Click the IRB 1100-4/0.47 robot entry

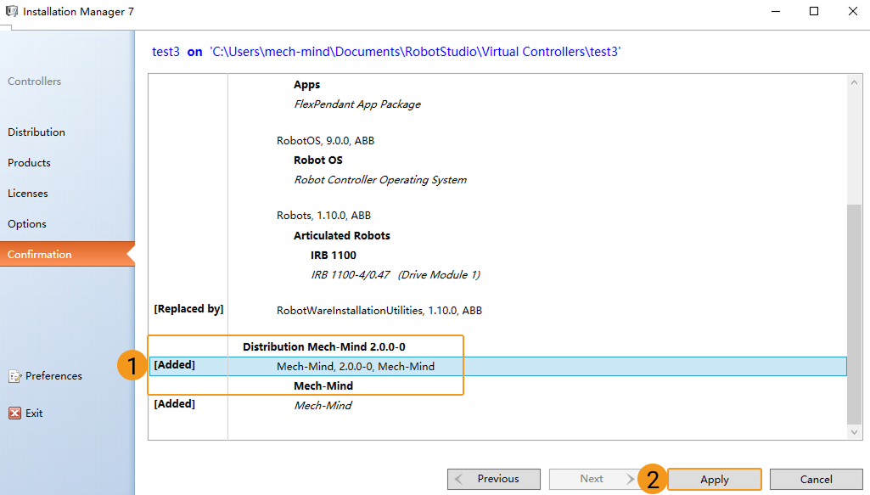click(x=396, y=275)
